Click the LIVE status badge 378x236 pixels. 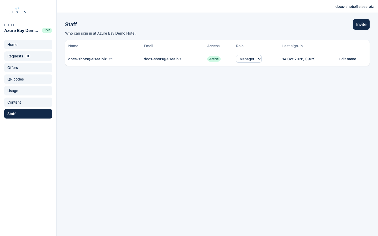47,30
